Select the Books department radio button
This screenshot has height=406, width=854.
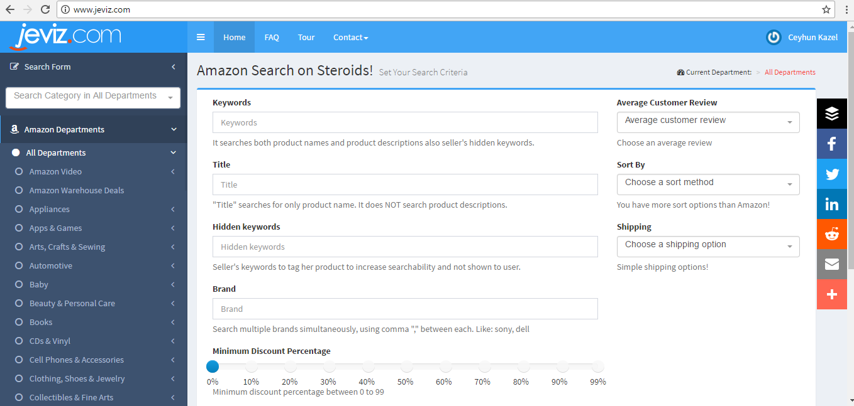[19, 322]
